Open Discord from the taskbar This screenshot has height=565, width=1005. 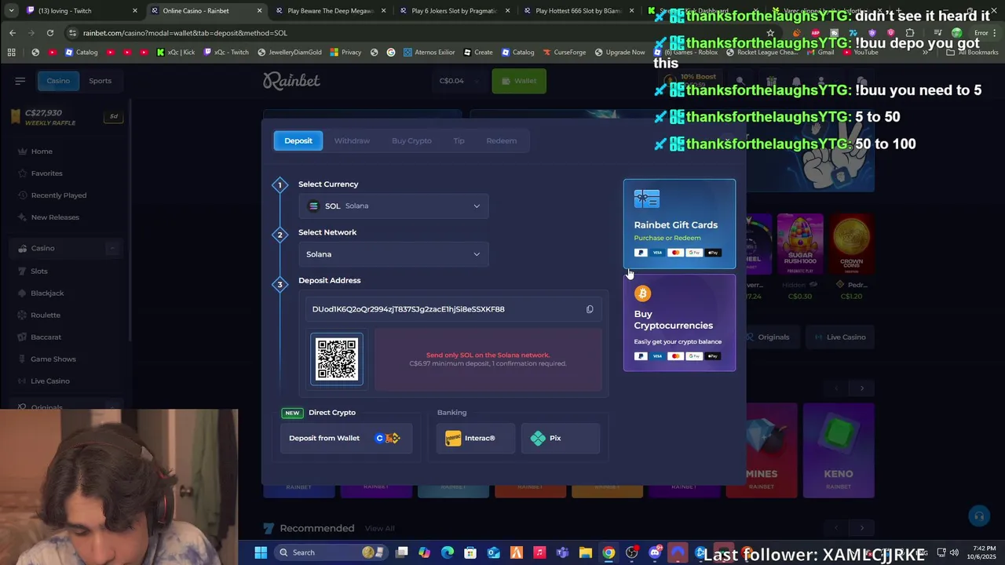click(x=655, y=552)
